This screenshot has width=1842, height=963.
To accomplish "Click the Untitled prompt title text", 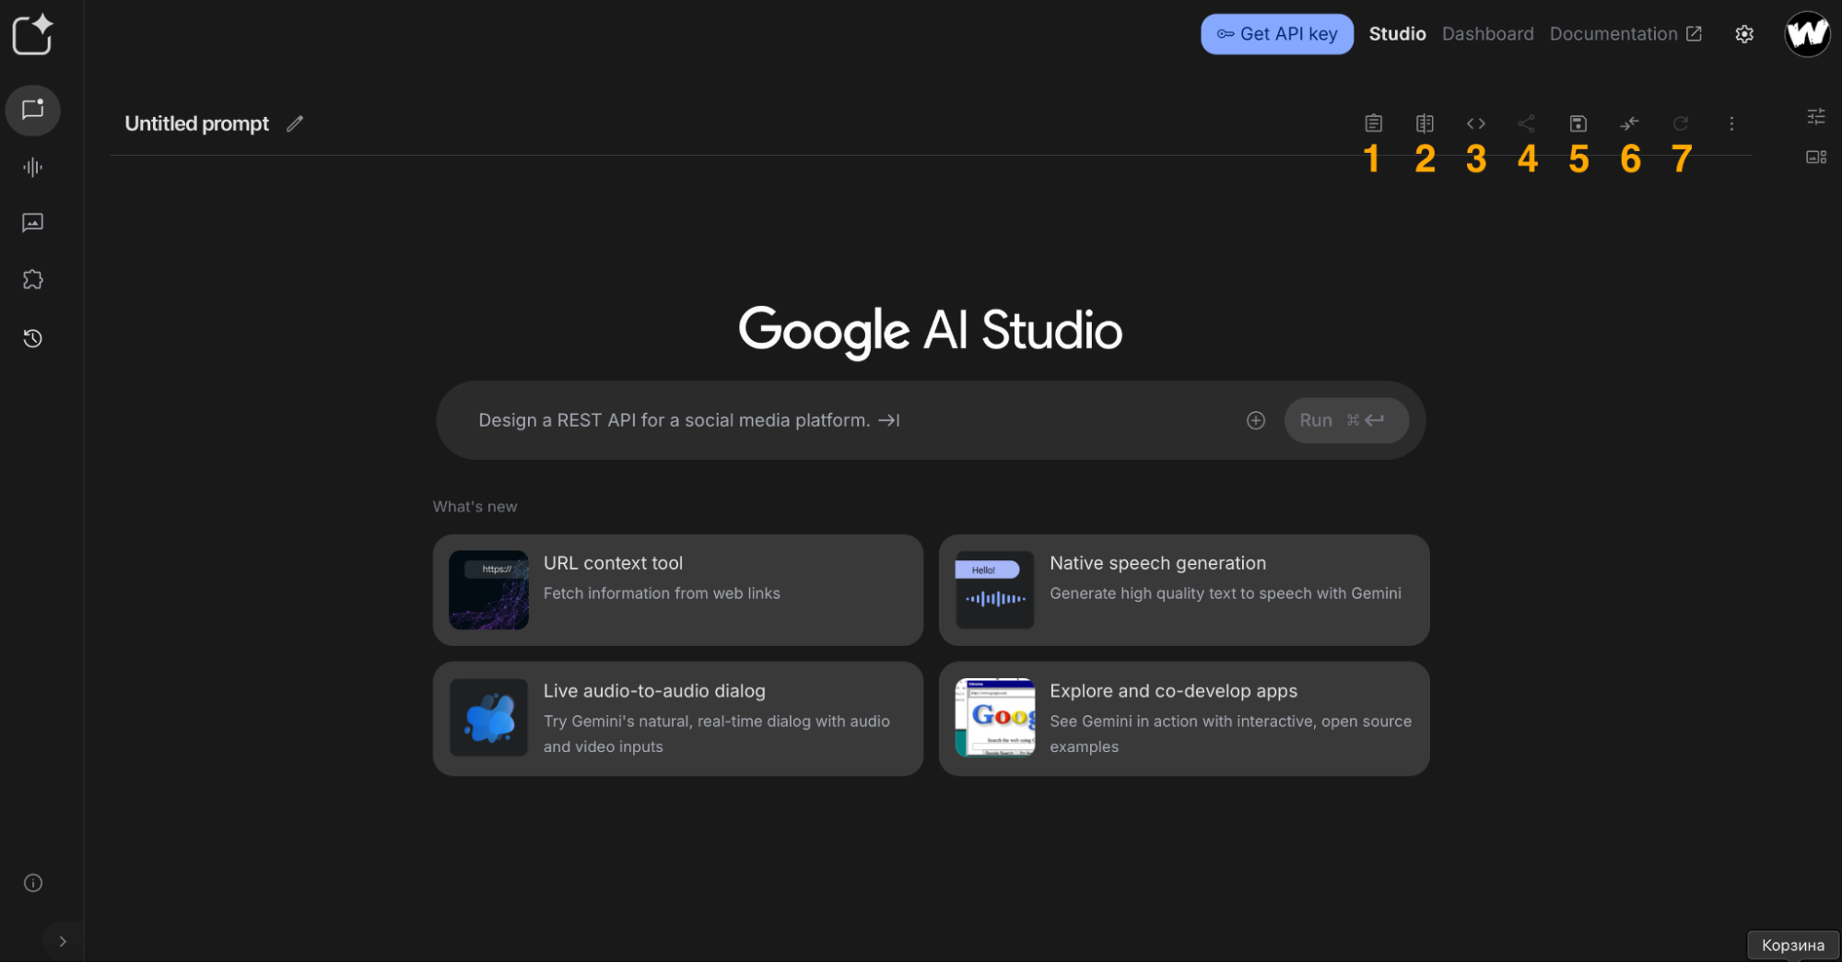I will pos(197,123).
